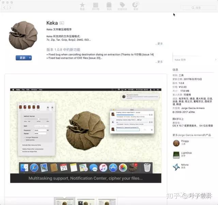Viewport: 218px width, 205px height.
Task: Click Keka icon with badge in previewed Dock
Action: (x=133, y=167)
